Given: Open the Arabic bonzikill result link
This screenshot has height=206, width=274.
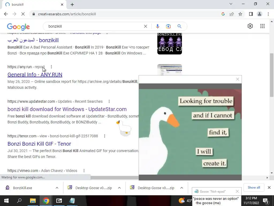Looking at the screenshot, I should tap(33, 40).
